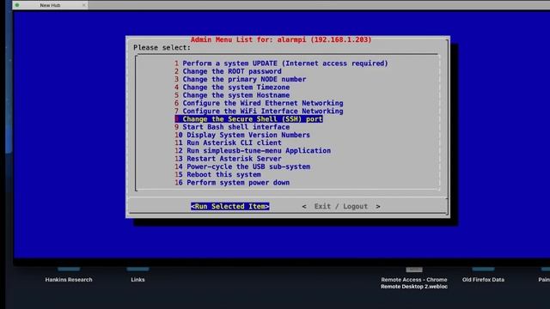Choose Power-cycle the USB sub-system

(242, 167)
